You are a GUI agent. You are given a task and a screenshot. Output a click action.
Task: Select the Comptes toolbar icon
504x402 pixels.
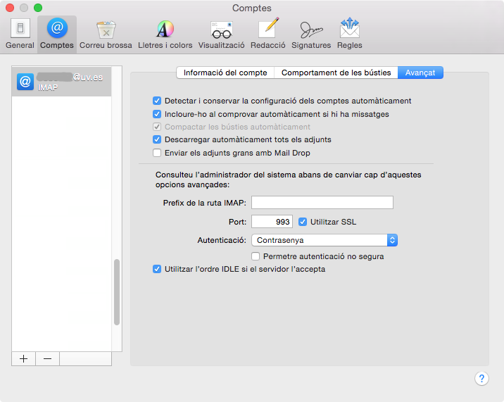pos(57,34)
